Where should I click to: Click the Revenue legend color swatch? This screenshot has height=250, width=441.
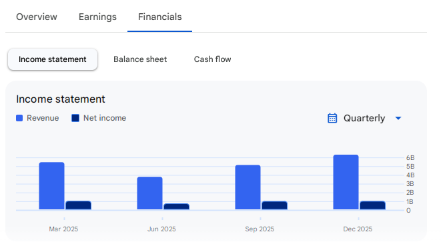pos(19,118)
